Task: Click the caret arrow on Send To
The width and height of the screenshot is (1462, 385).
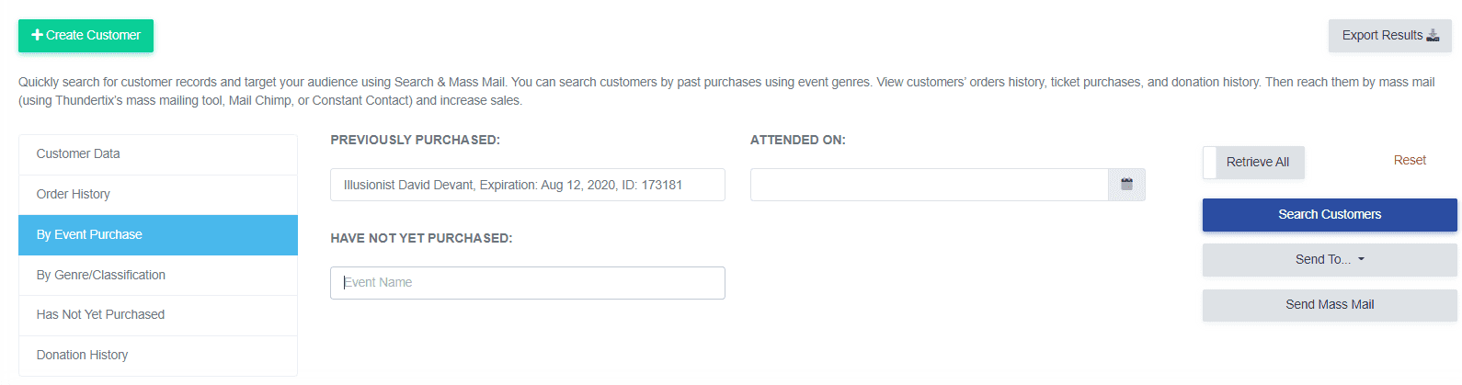Action: coord(1362,259)
